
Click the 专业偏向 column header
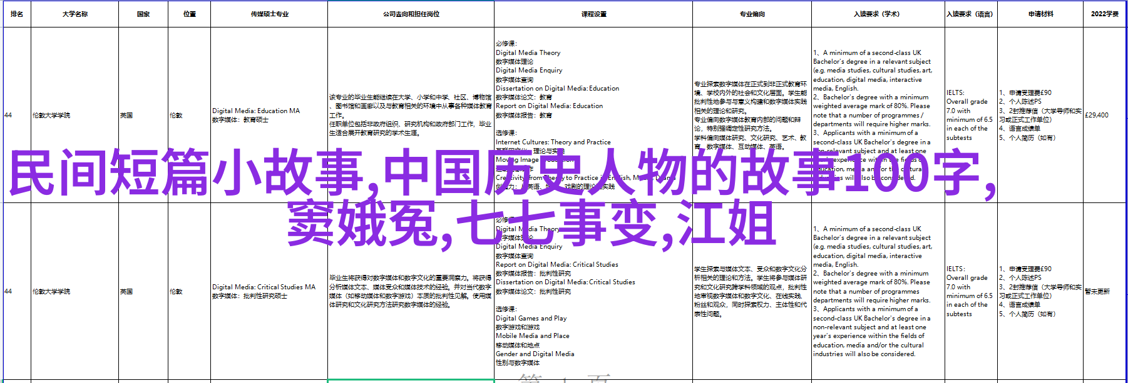tap(752, 14)
